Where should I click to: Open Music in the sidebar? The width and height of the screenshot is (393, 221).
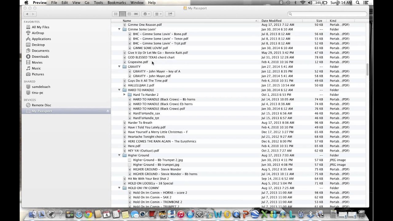[x=36, y=68]
